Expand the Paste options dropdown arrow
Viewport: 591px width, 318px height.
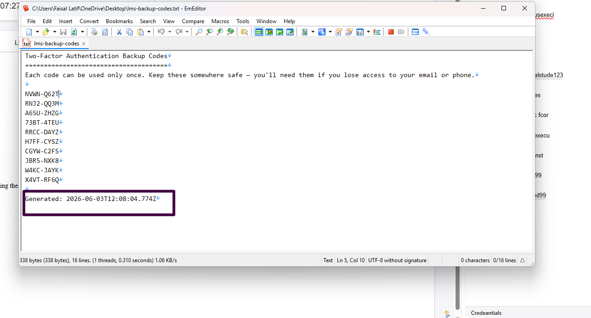click(149, 32)
